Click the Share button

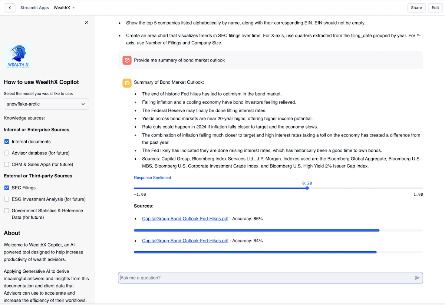tap(416, 8)
